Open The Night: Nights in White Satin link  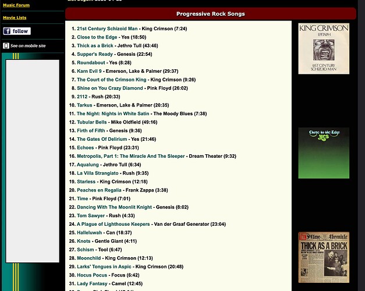113,113
